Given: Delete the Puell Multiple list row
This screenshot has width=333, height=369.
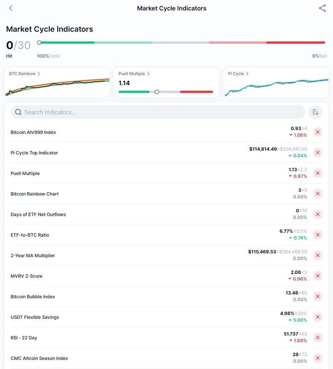Looking at the screenshot, I should (x=318, y=173).
